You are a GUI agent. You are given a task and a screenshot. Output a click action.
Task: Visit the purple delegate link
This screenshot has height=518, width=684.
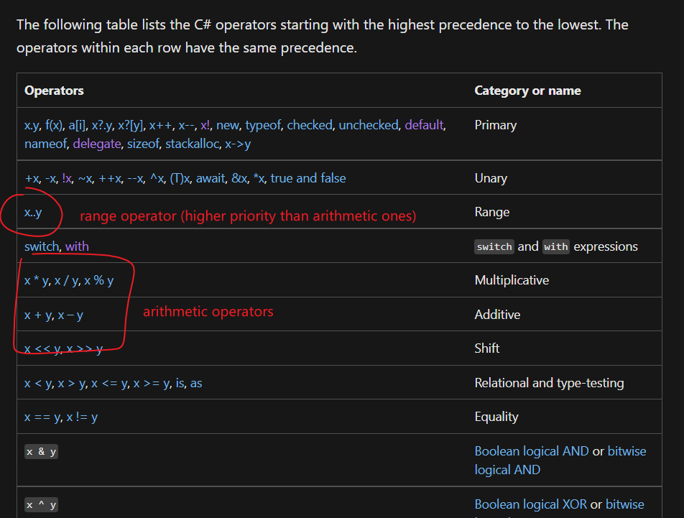pos(97,144)
